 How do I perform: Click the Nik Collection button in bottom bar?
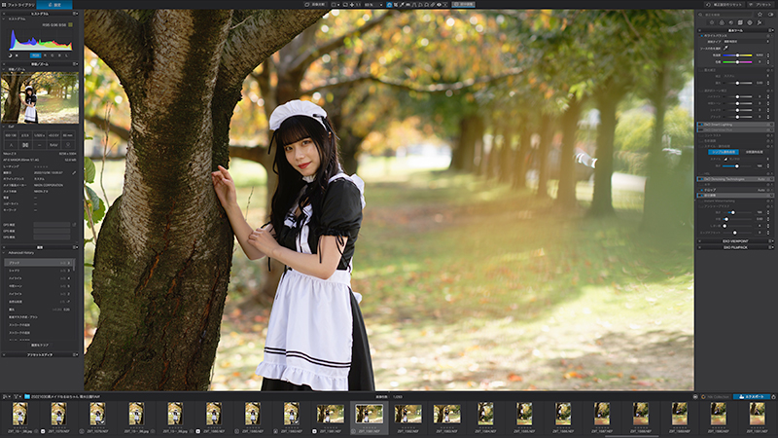coord(715,397)
